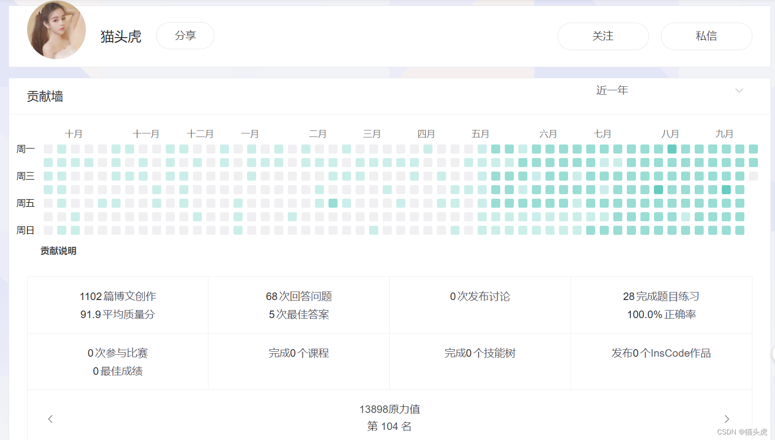Click 第 104 名 ranking text
775x440 pixels.
[x=390, y=426]
